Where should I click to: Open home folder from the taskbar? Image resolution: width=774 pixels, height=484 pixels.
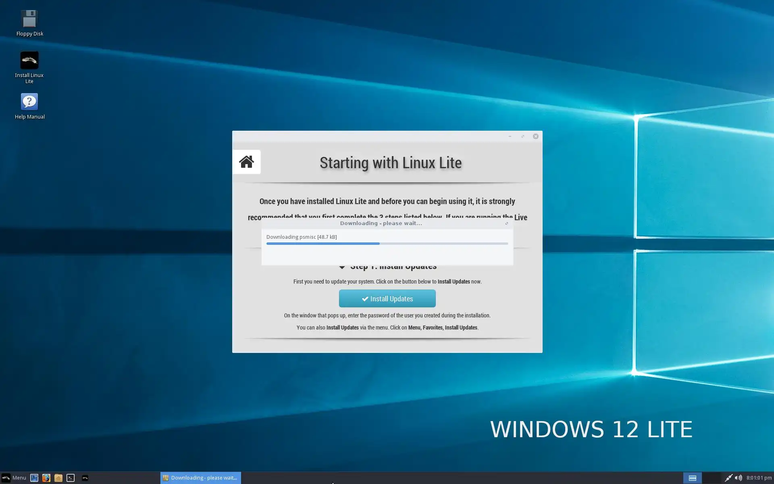(x=58, y=478)
